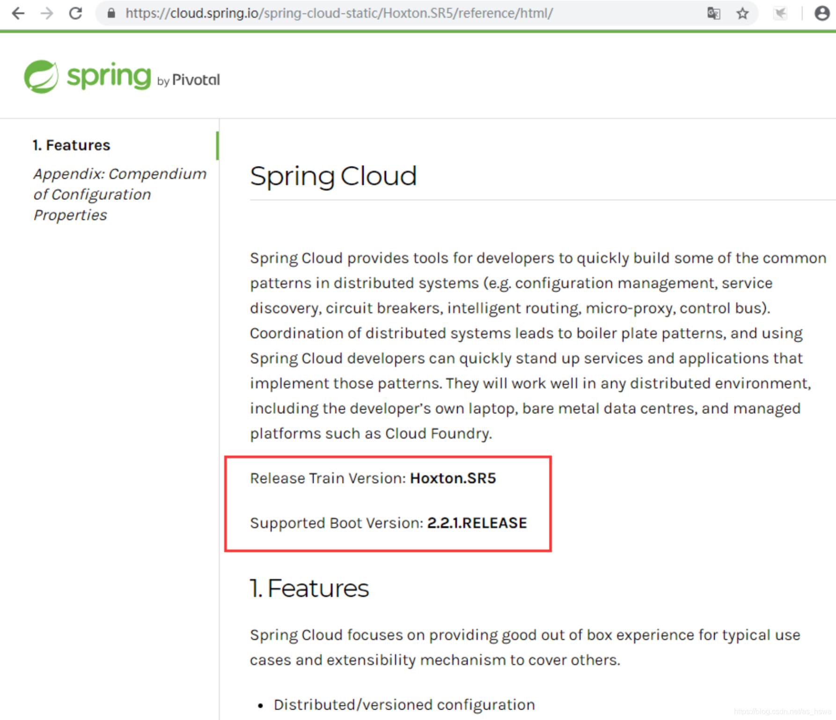
Task: Click the browser forward arrow
Action: coord(47,13)
